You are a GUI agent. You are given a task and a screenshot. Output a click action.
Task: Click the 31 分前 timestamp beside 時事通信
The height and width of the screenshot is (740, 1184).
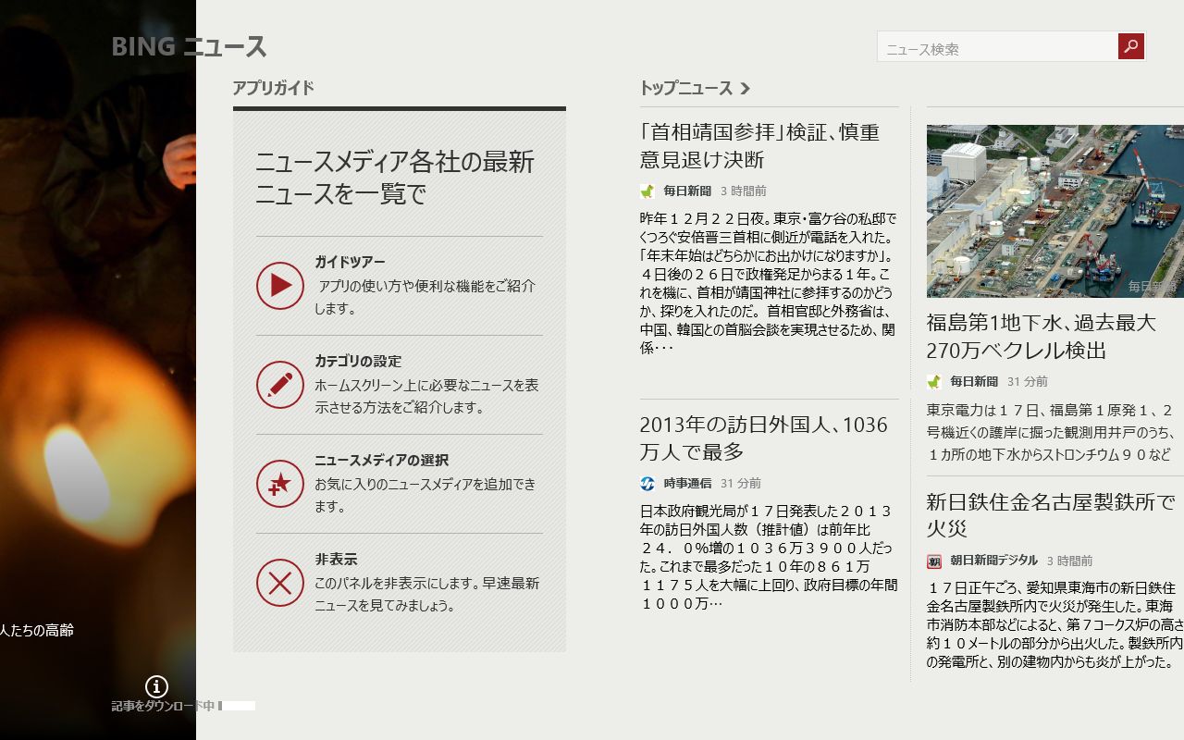pyautogui.click(x=741, y=483)
